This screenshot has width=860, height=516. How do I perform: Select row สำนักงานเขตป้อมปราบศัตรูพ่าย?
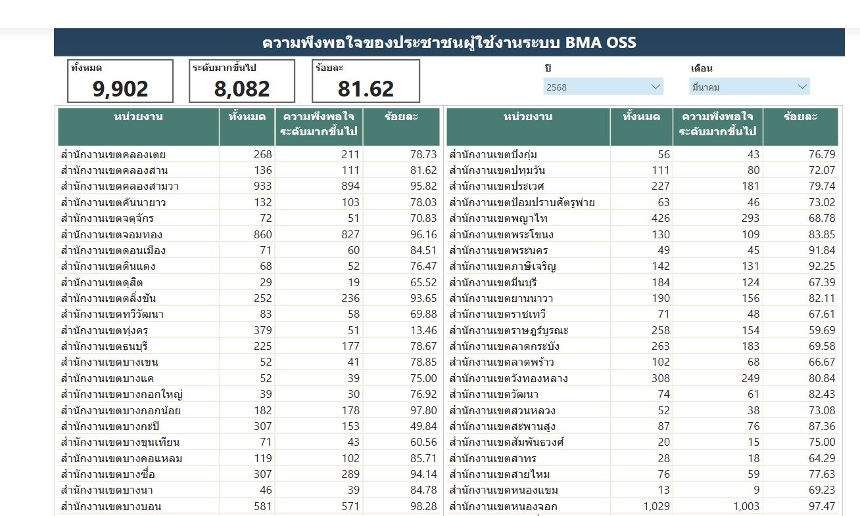pos(642,202)
